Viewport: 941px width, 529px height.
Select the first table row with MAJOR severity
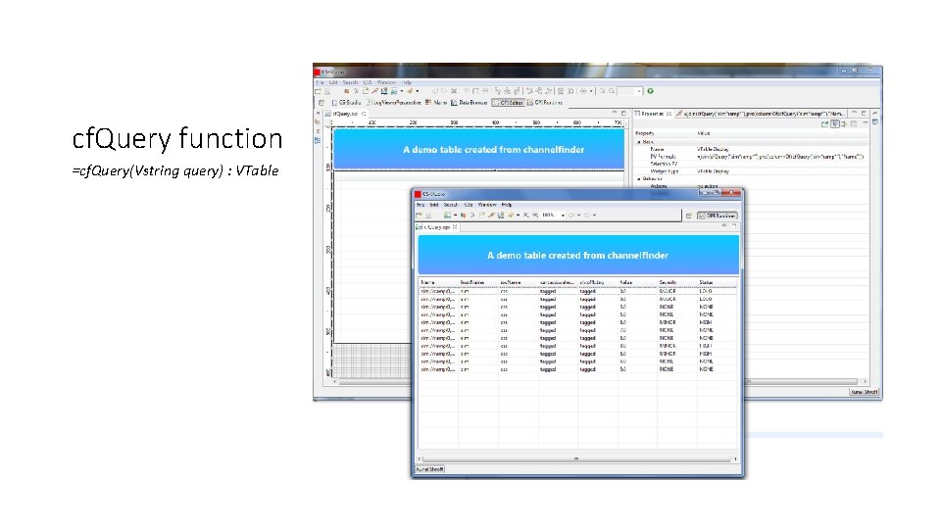[578, 291]
